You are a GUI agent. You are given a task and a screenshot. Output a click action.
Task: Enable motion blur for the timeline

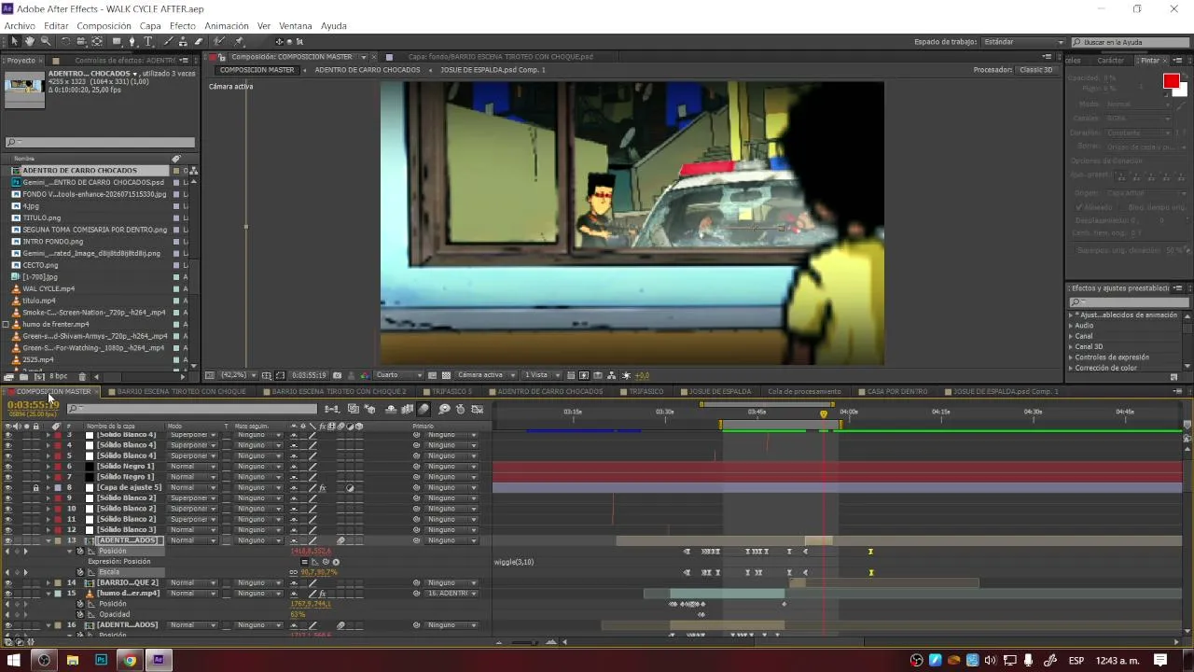pos(423,409)
